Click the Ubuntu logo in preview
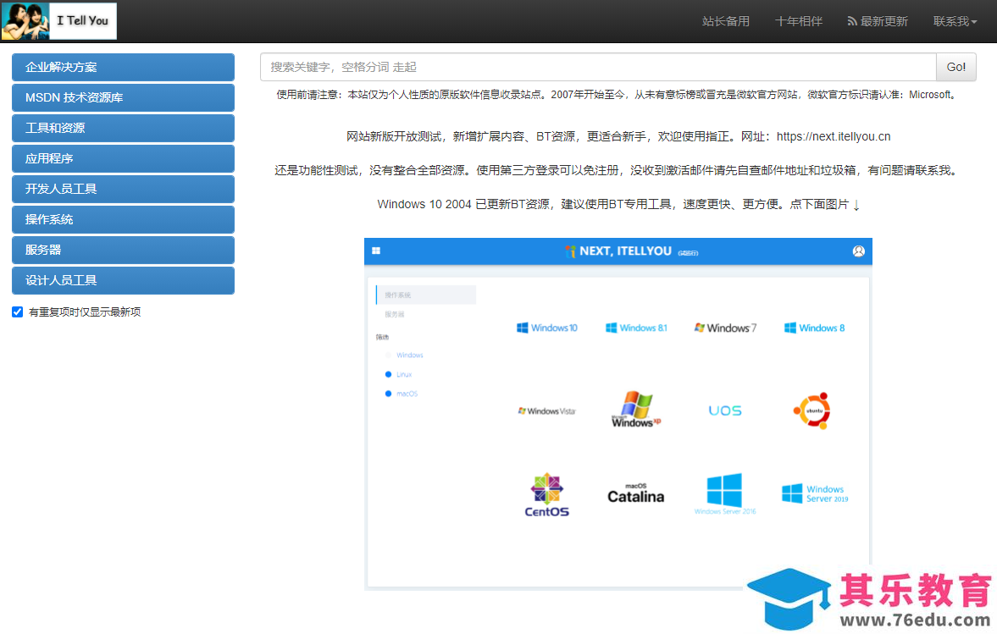 tap(812, 411)
